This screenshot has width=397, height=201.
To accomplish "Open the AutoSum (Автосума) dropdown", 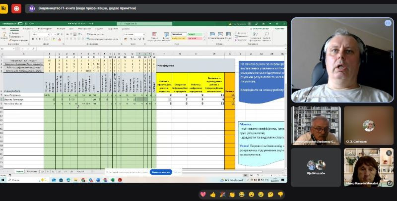I will [x=247, y=33].
